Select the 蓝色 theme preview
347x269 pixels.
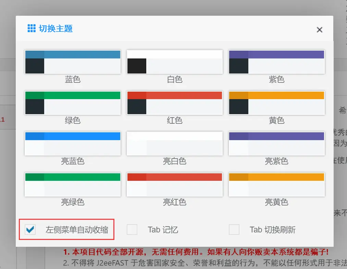pos(72,62)
